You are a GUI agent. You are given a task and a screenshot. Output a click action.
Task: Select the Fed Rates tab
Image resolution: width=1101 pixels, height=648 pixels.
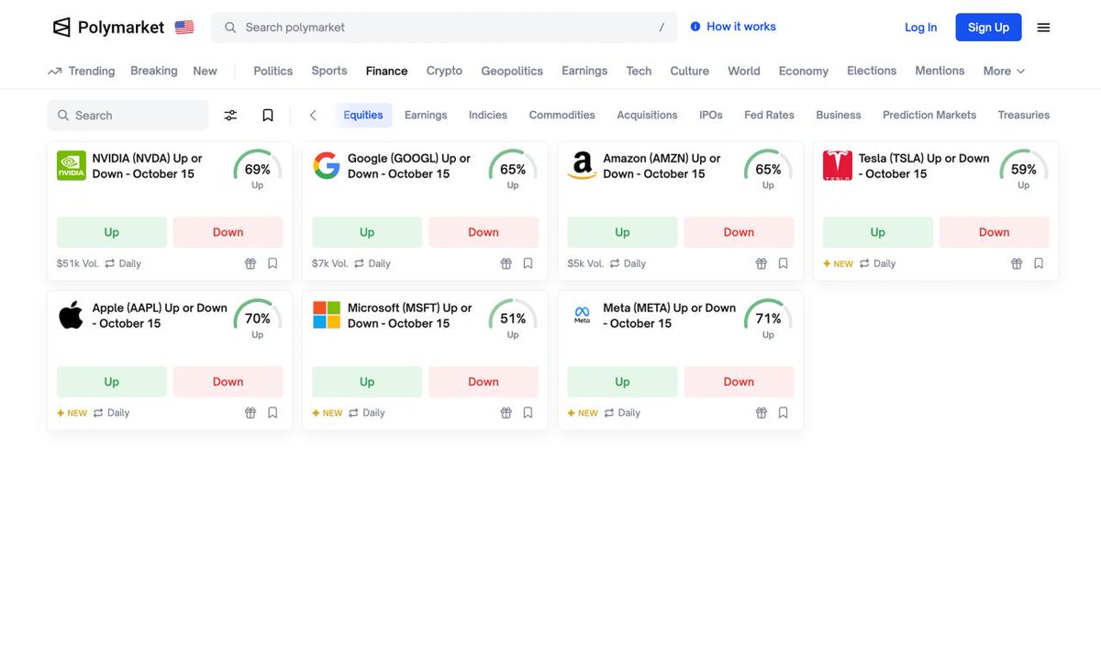pos(769,115)
